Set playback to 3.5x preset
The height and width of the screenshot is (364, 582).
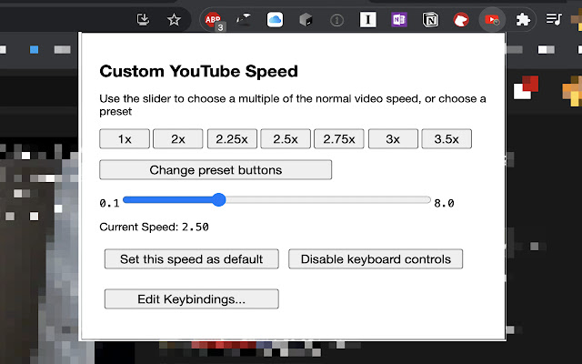(447, 139)
